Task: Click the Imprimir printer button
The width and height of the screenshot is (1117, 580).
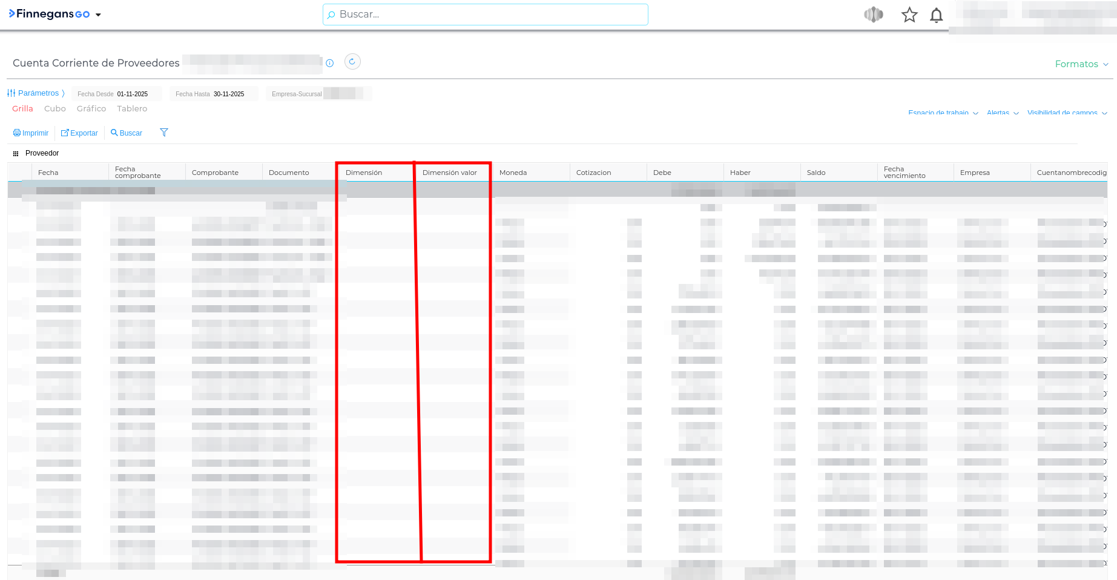Action: pos(31,133)
